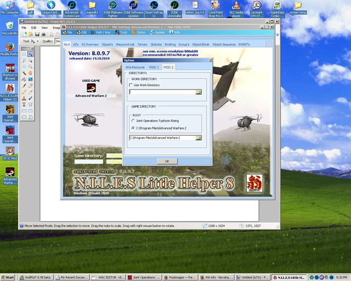Select the Magic Wand tool

coord(24,73)
